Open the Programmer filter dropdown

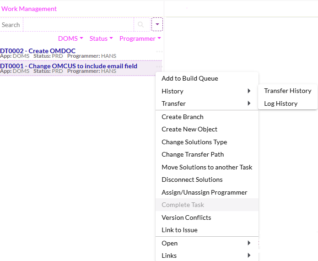(140, 38)
